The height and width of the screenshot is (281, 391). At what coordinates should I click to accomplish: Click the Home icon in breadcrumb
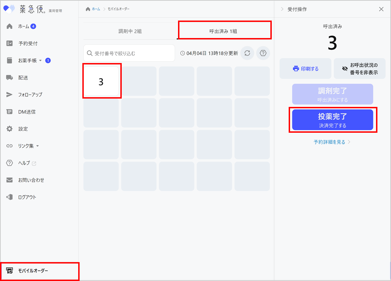point(88,9)
